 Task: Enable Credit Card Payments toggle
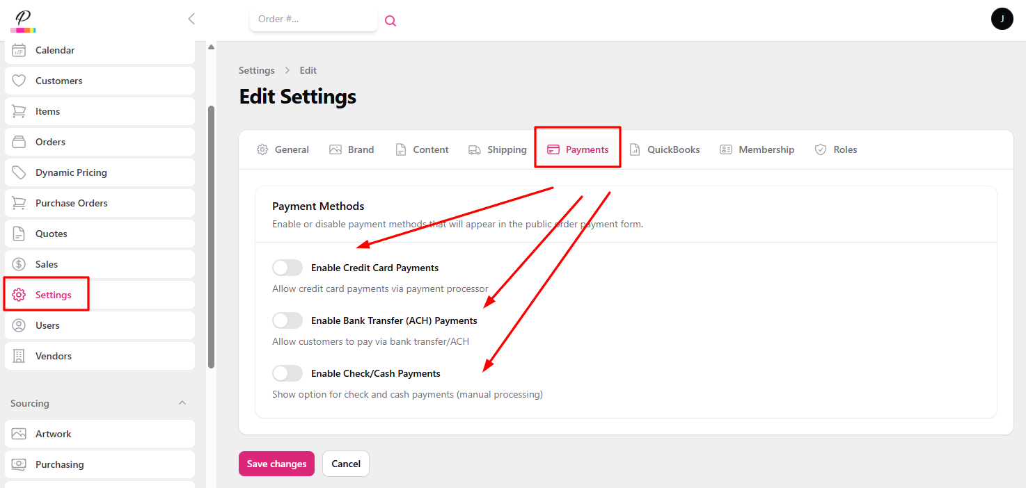[x=287, y=267]
